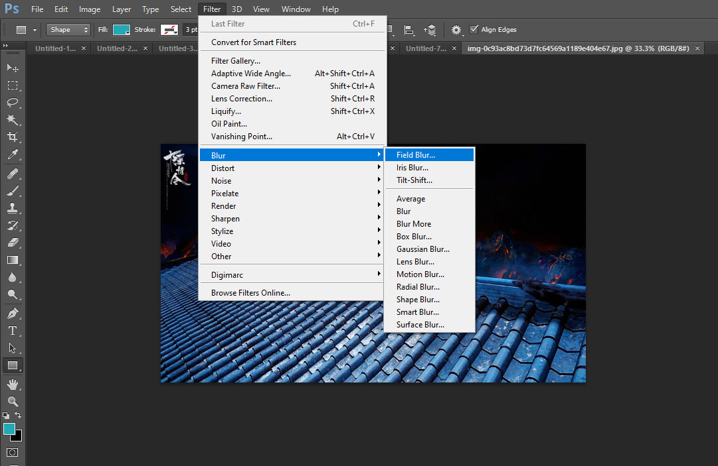This screenshot has height=466, width=718.
Task: Activate the Hand tool
Action: [x=13, y=384]
